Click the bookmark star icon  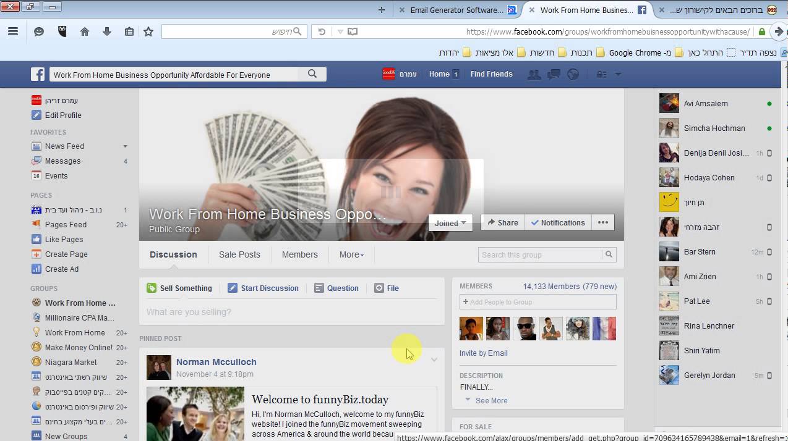148,31
